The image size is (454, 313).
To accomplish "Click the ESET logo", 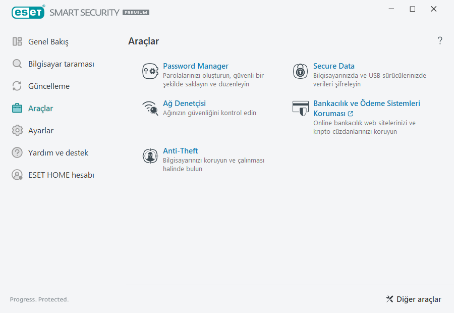I will (x=28, y=12).
